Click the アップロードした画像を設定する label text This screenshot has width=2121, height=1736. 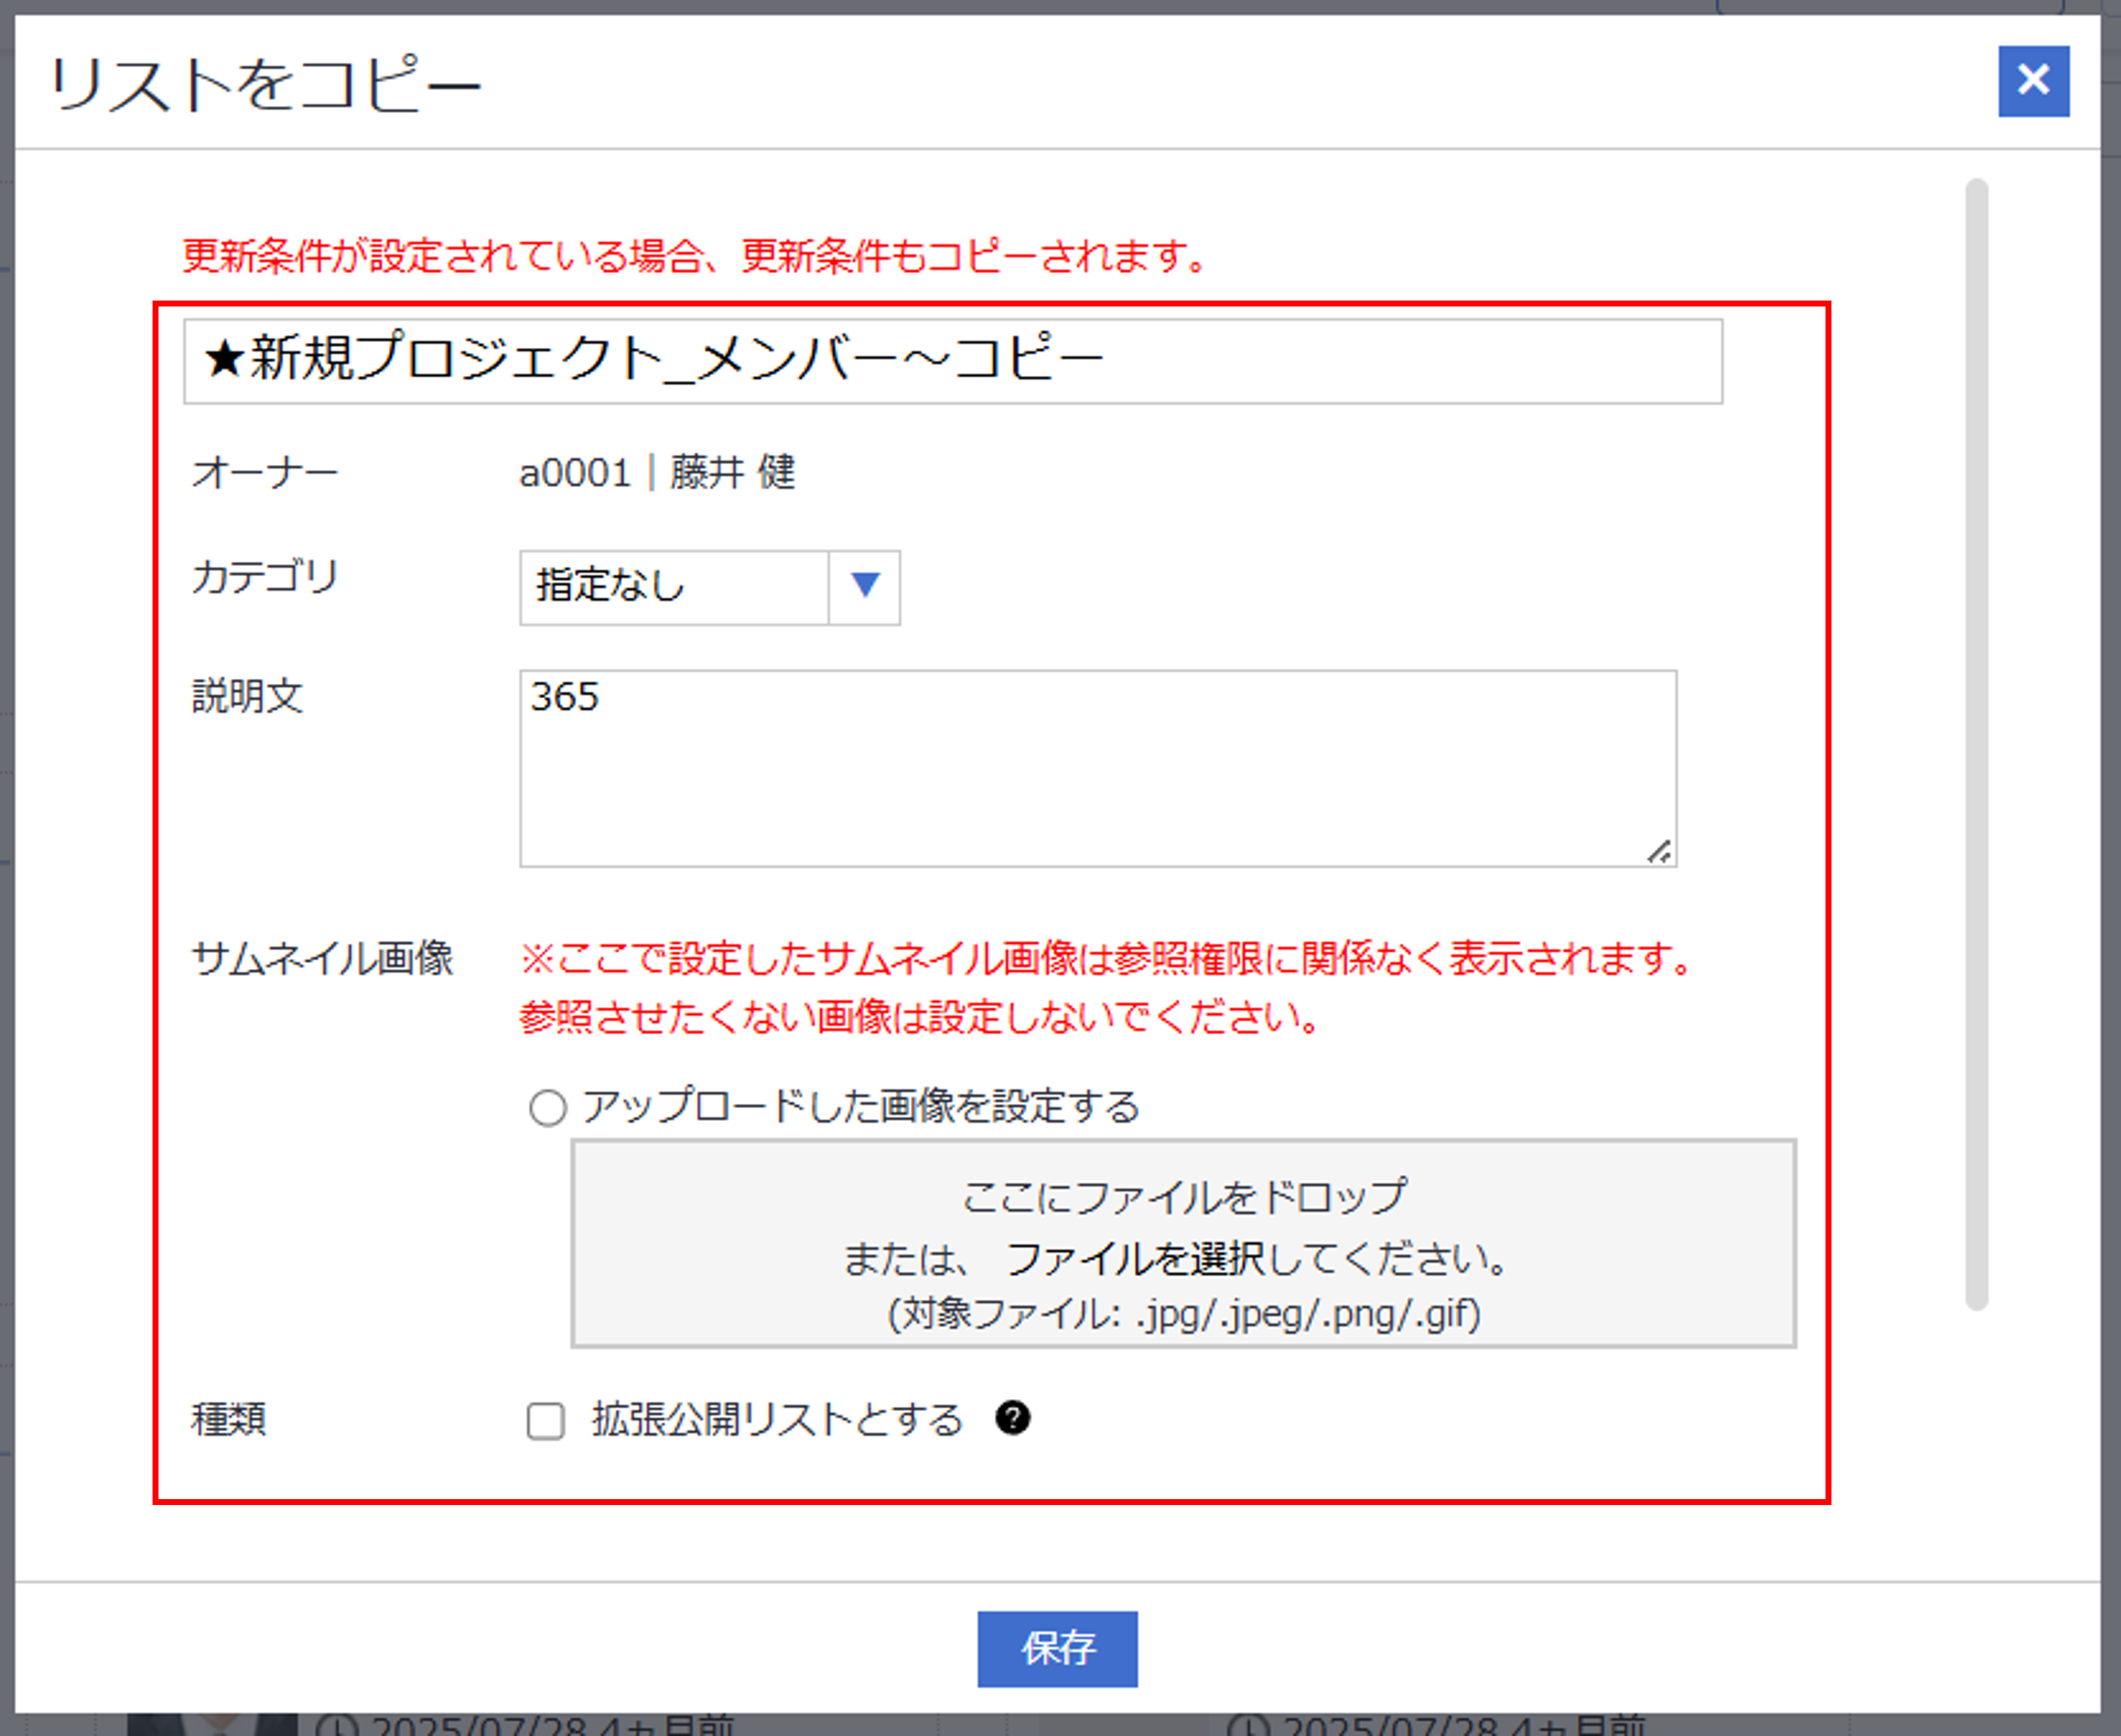click(x=861, y=1106)
